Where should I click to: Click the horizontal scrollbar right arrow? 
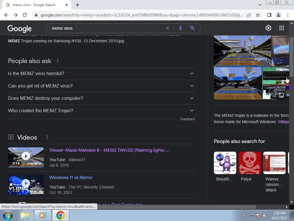287,207
